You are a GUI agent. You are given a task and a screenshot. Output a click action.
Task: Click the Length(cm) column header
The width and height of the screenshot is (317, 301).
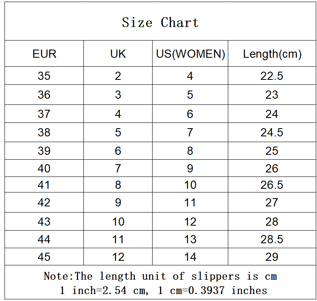click(x=272, y=54)
